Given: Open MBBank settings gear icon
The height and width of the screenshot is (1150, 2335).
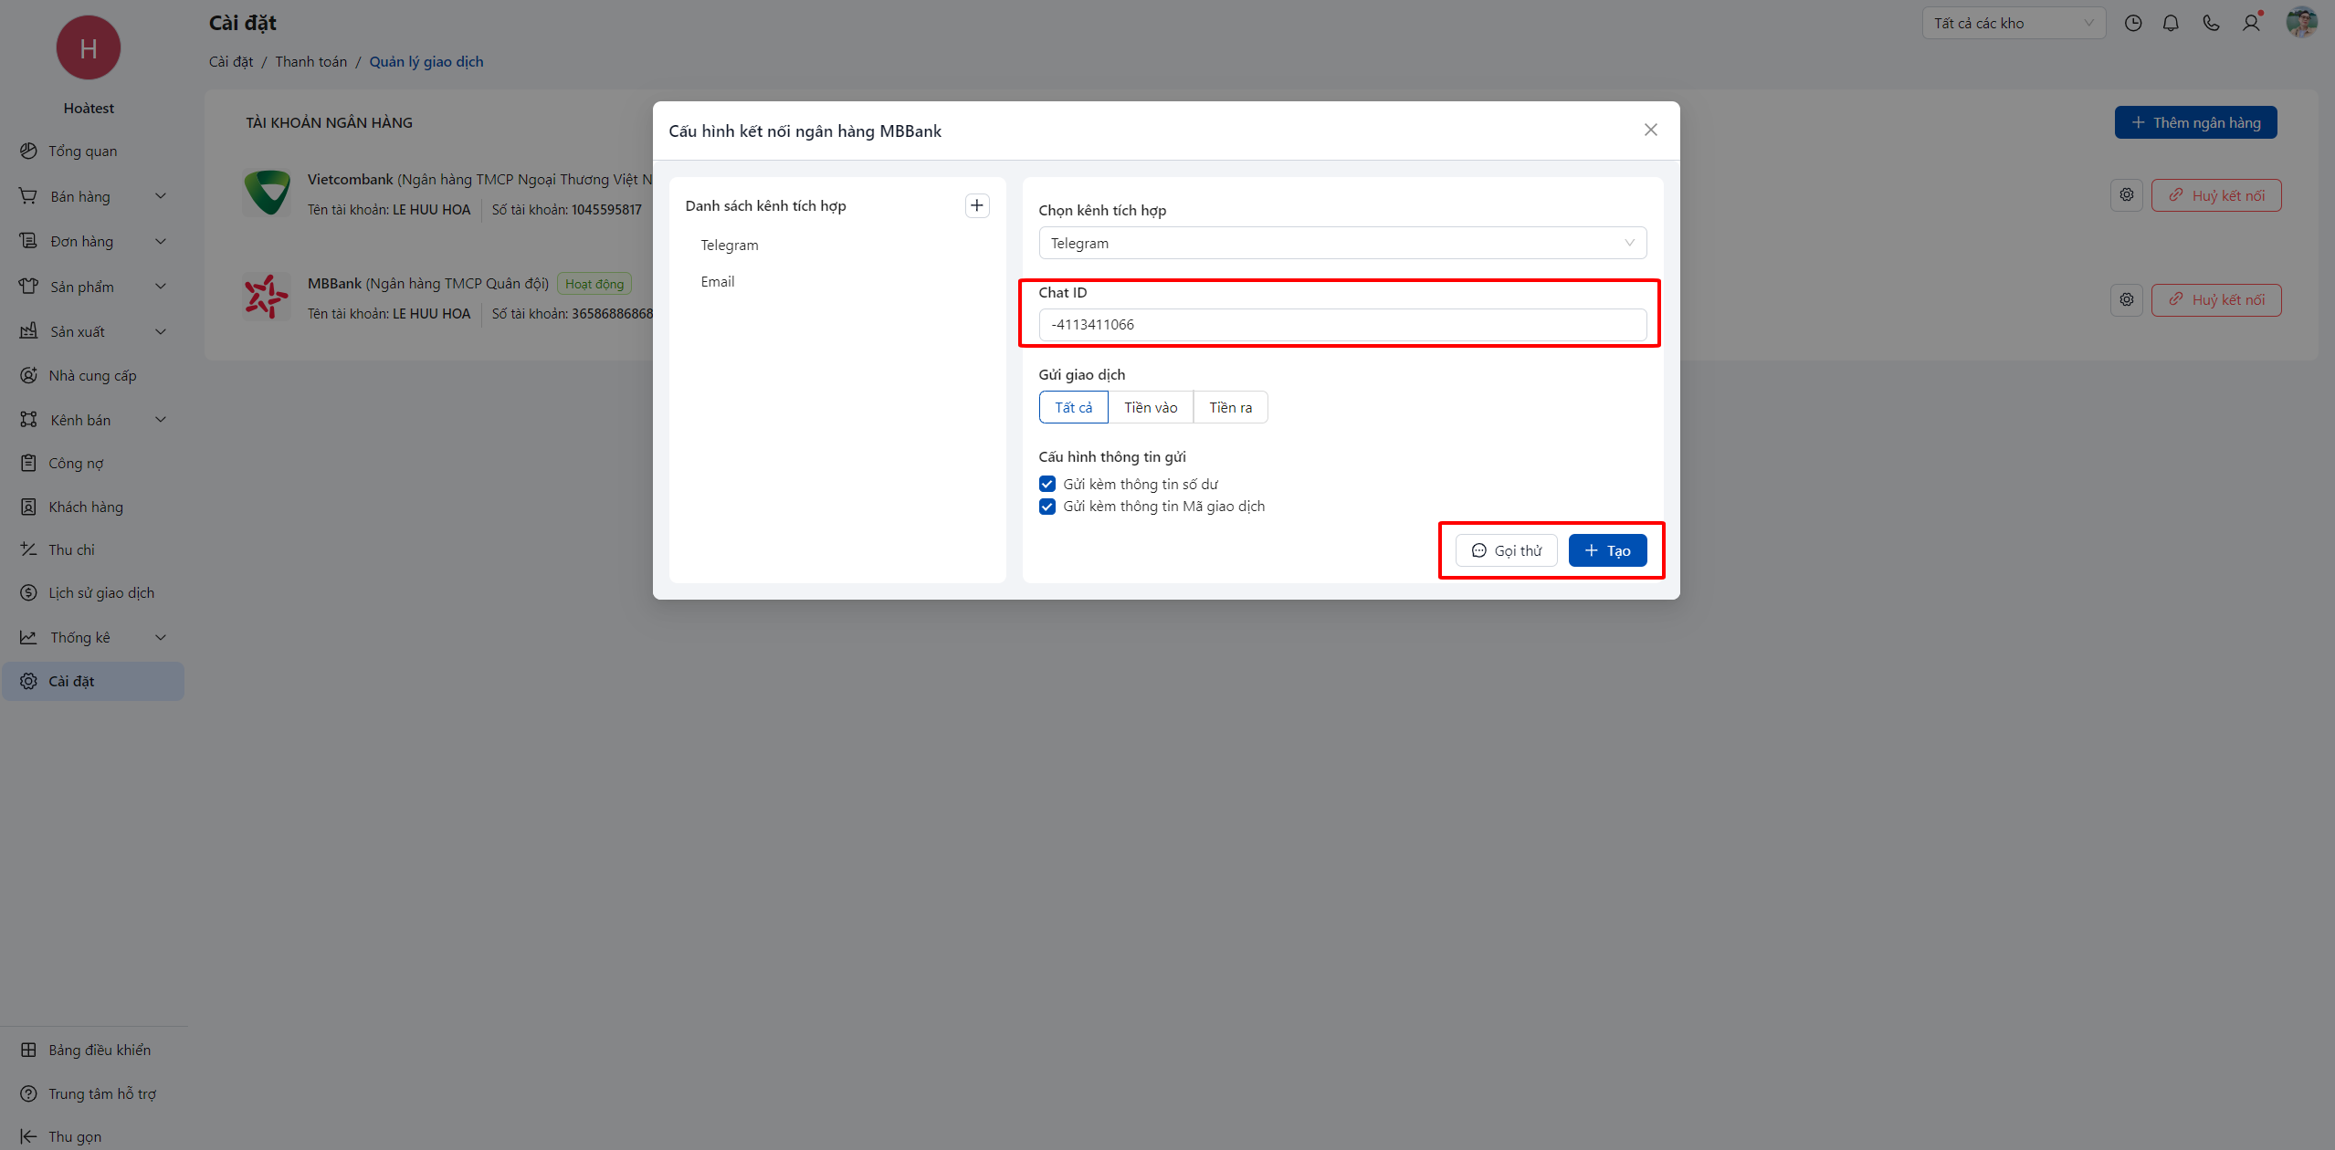Looking at the screenshot, I should (2127, 299).
